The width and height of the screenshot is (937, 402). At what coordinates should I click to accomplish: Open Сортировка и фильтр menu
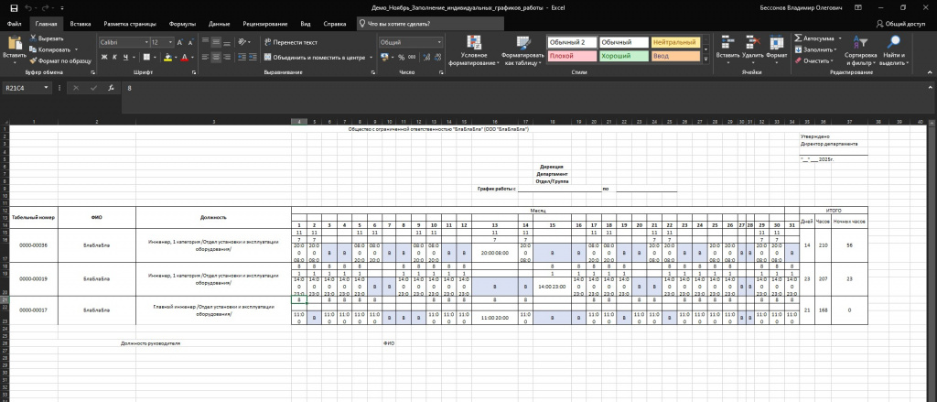point(860,50)
